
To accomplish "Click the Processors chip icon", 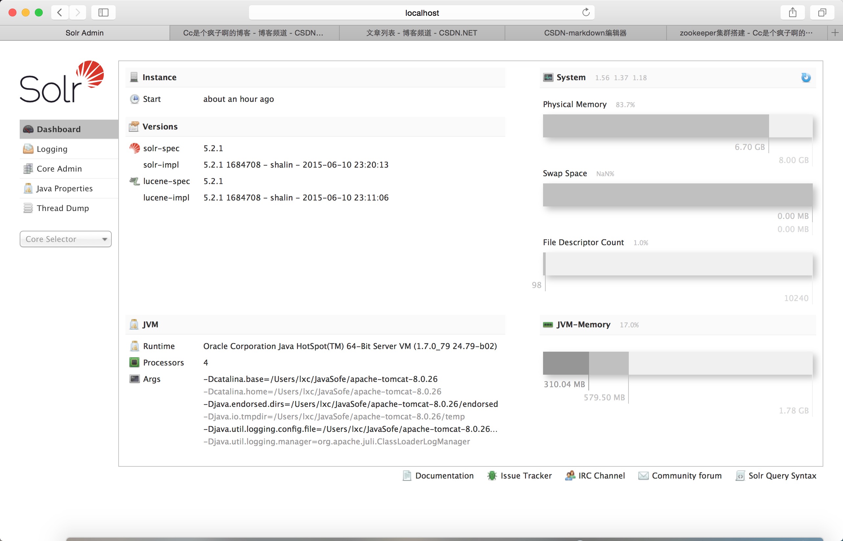I will 134,362.
